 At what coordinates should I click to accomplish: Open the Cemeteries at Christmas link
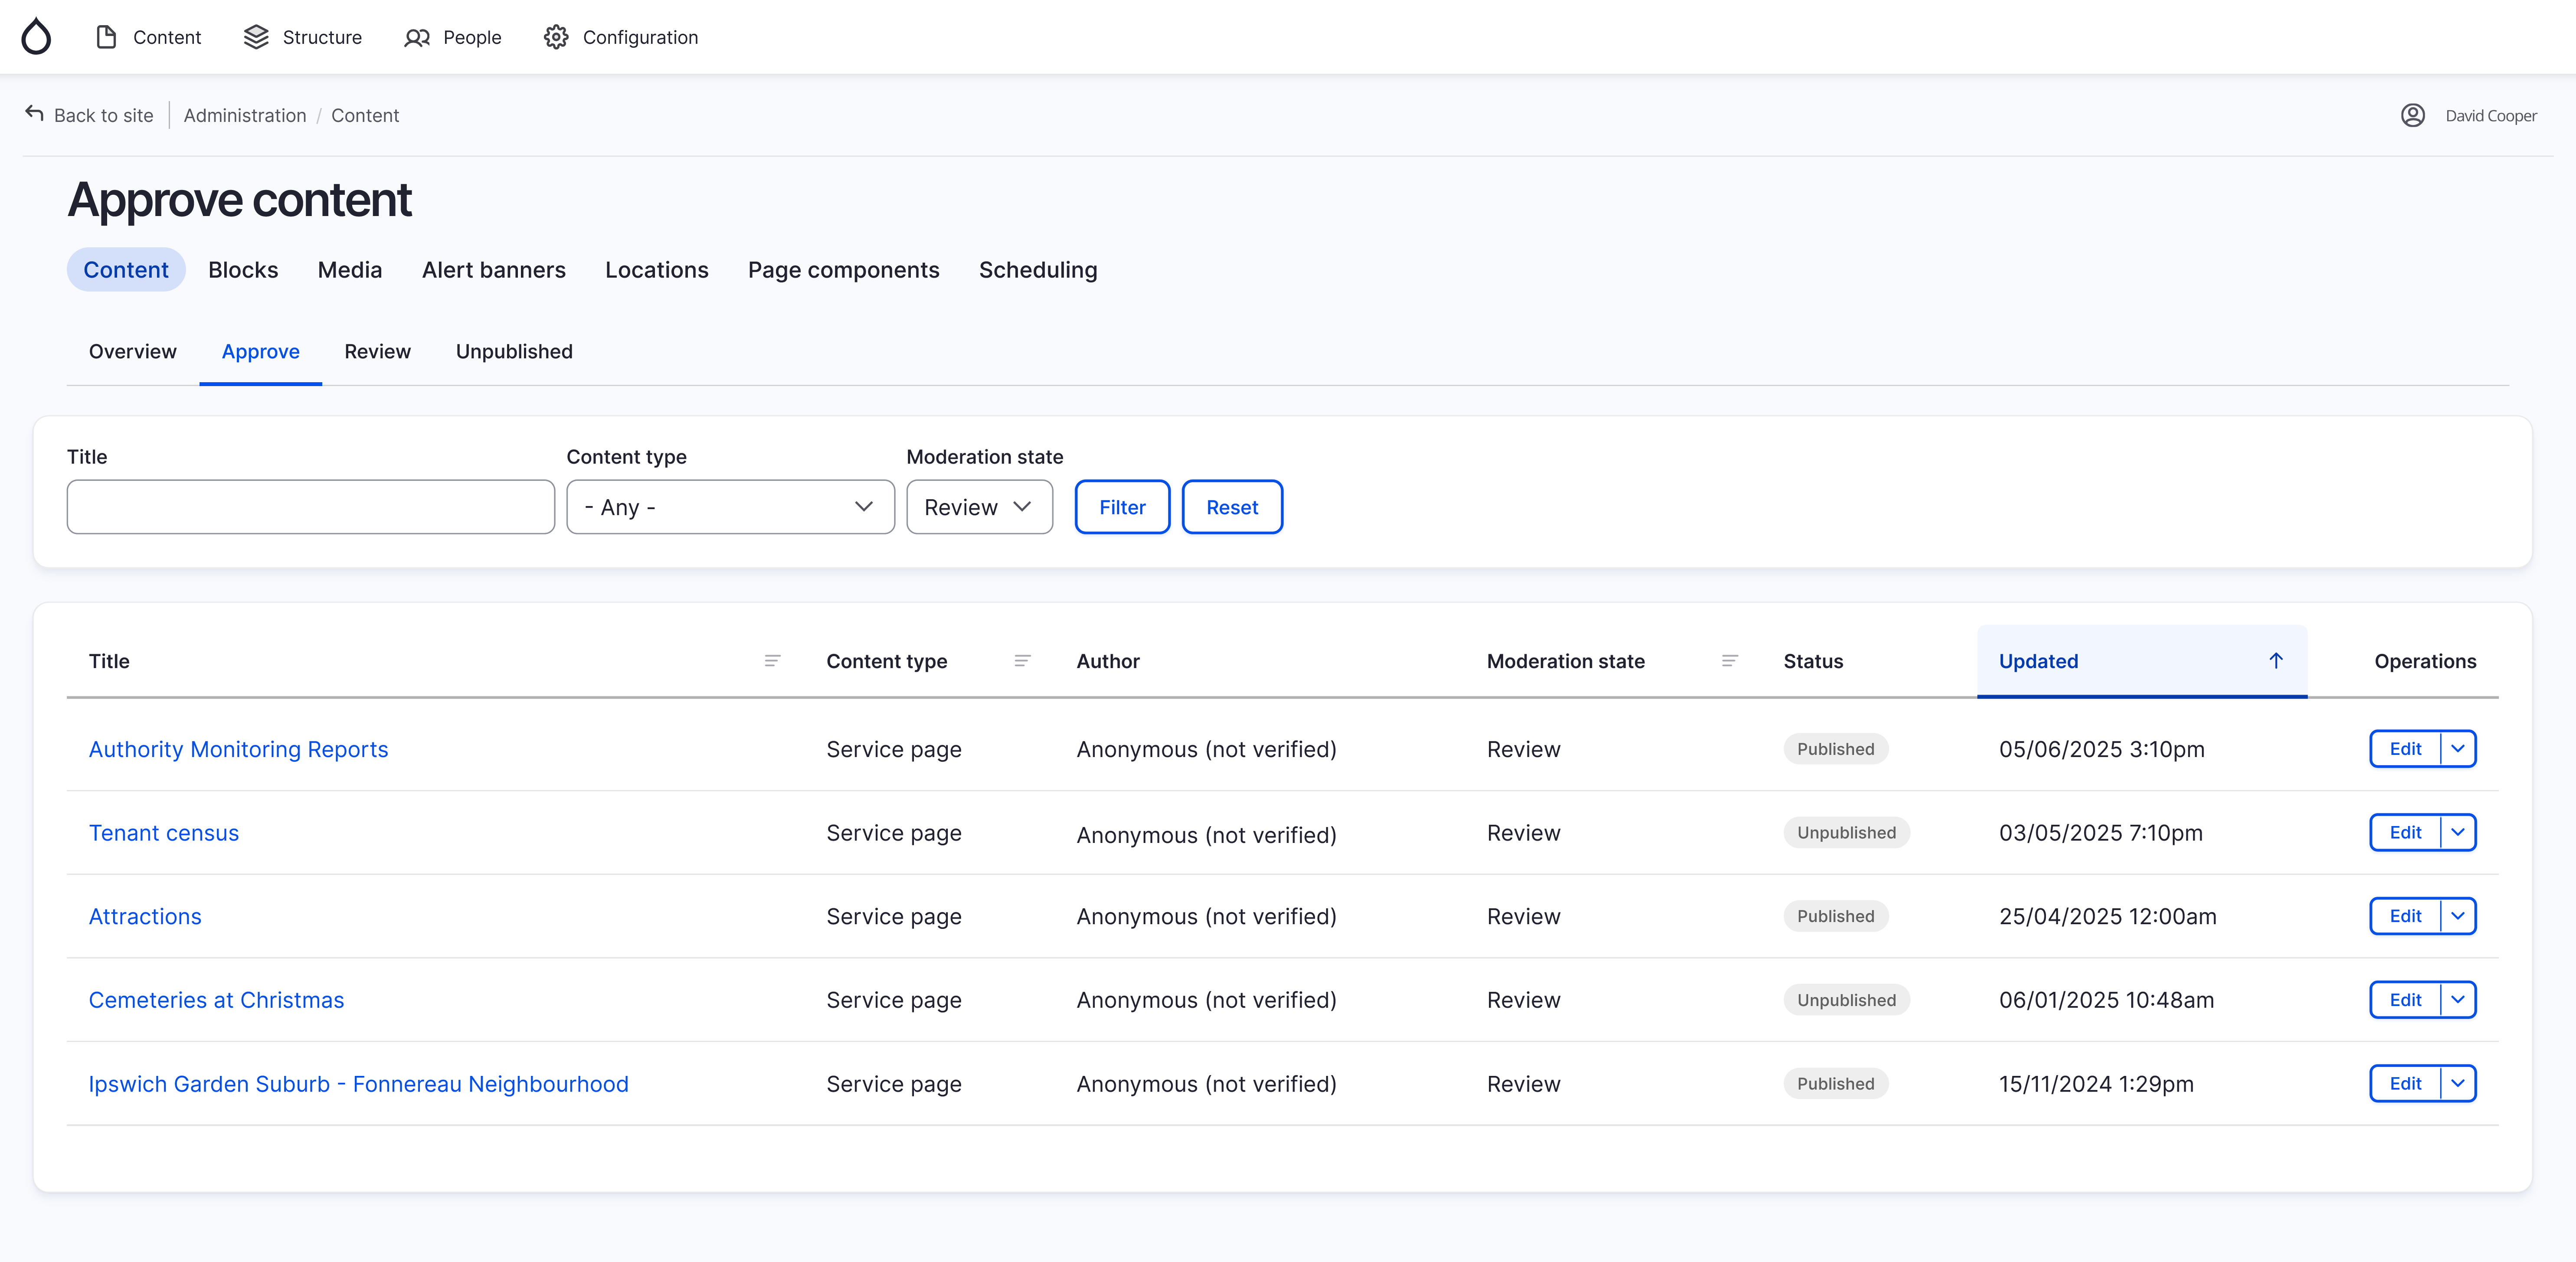pyautogui.click(x=216, y=1000)
